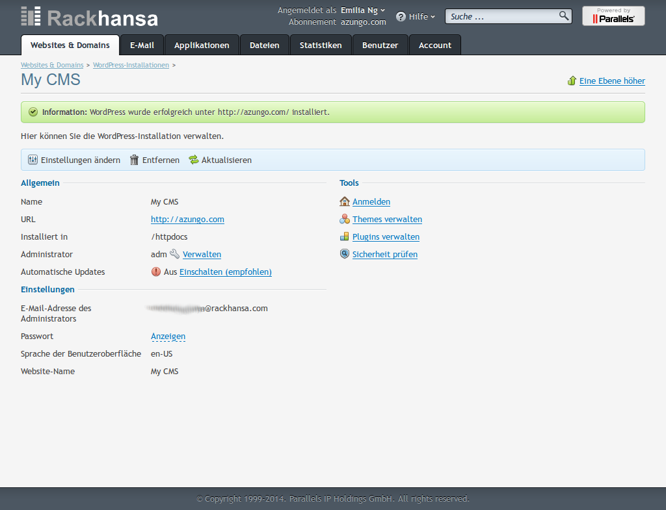Click Anzeigen to reveal the password
Viewport: 666px width, 510px height.
tap(168, 336)
